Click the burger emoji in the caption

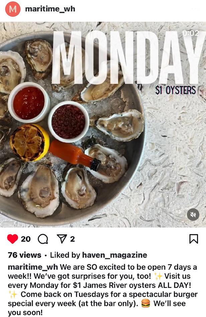point(146,303)
